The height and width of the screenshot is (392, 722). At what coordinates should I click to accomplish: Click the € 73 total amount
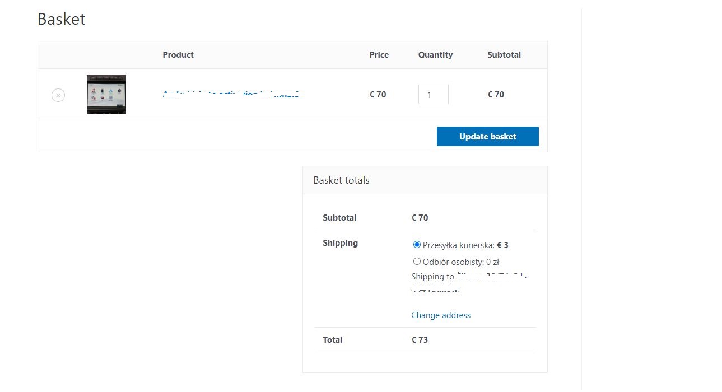[420, 340]
